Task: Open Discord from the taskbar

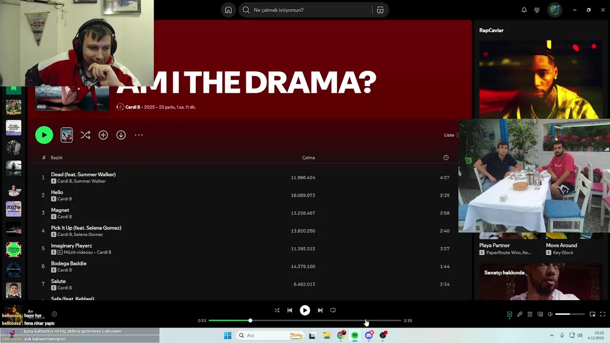Action: point(369,335)
